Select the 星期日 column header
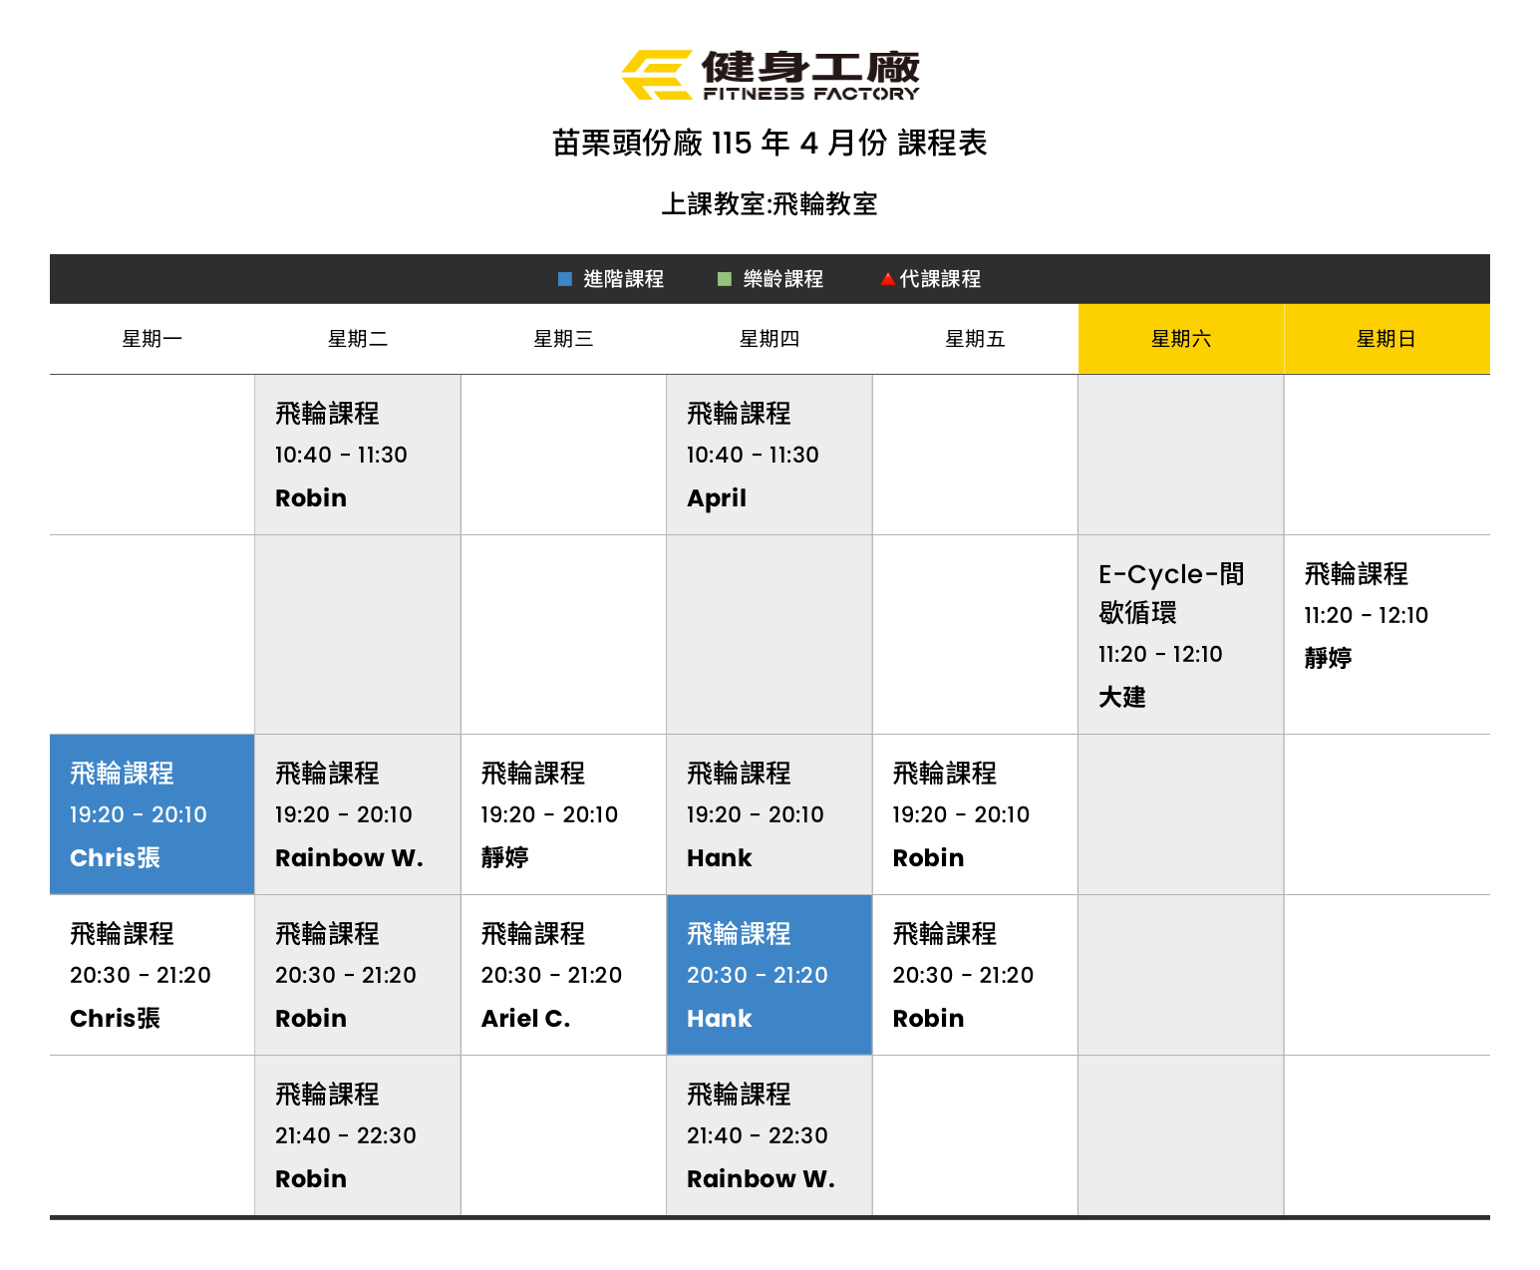 coord(1386,339)
